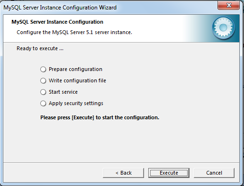Click the bold Please press Execute instruction
244x186 pixels.
[x=99, y=117]
